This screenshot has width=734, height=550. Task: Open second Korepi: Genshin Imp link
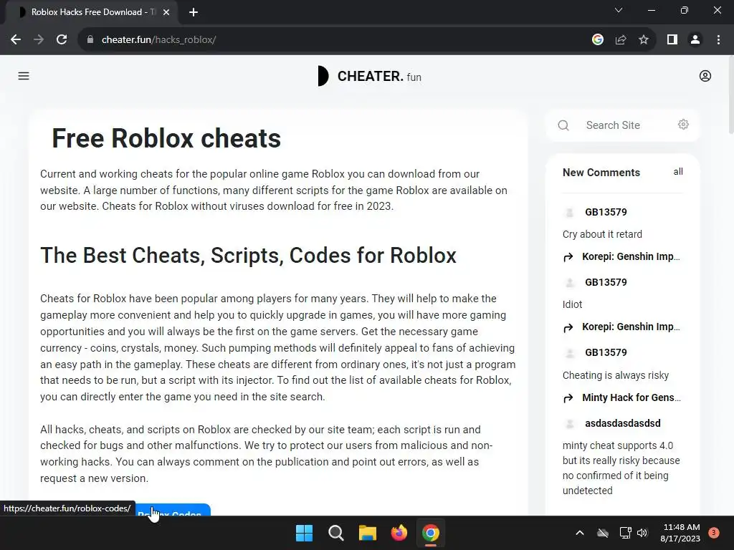[x=631, y=327]
